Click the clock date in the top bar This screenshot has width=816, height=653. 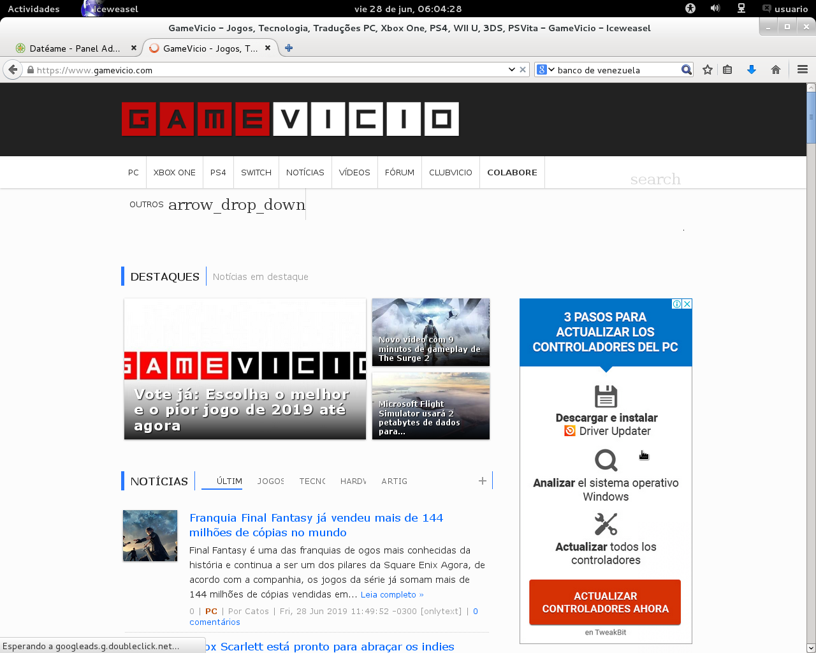pos(408,8)
